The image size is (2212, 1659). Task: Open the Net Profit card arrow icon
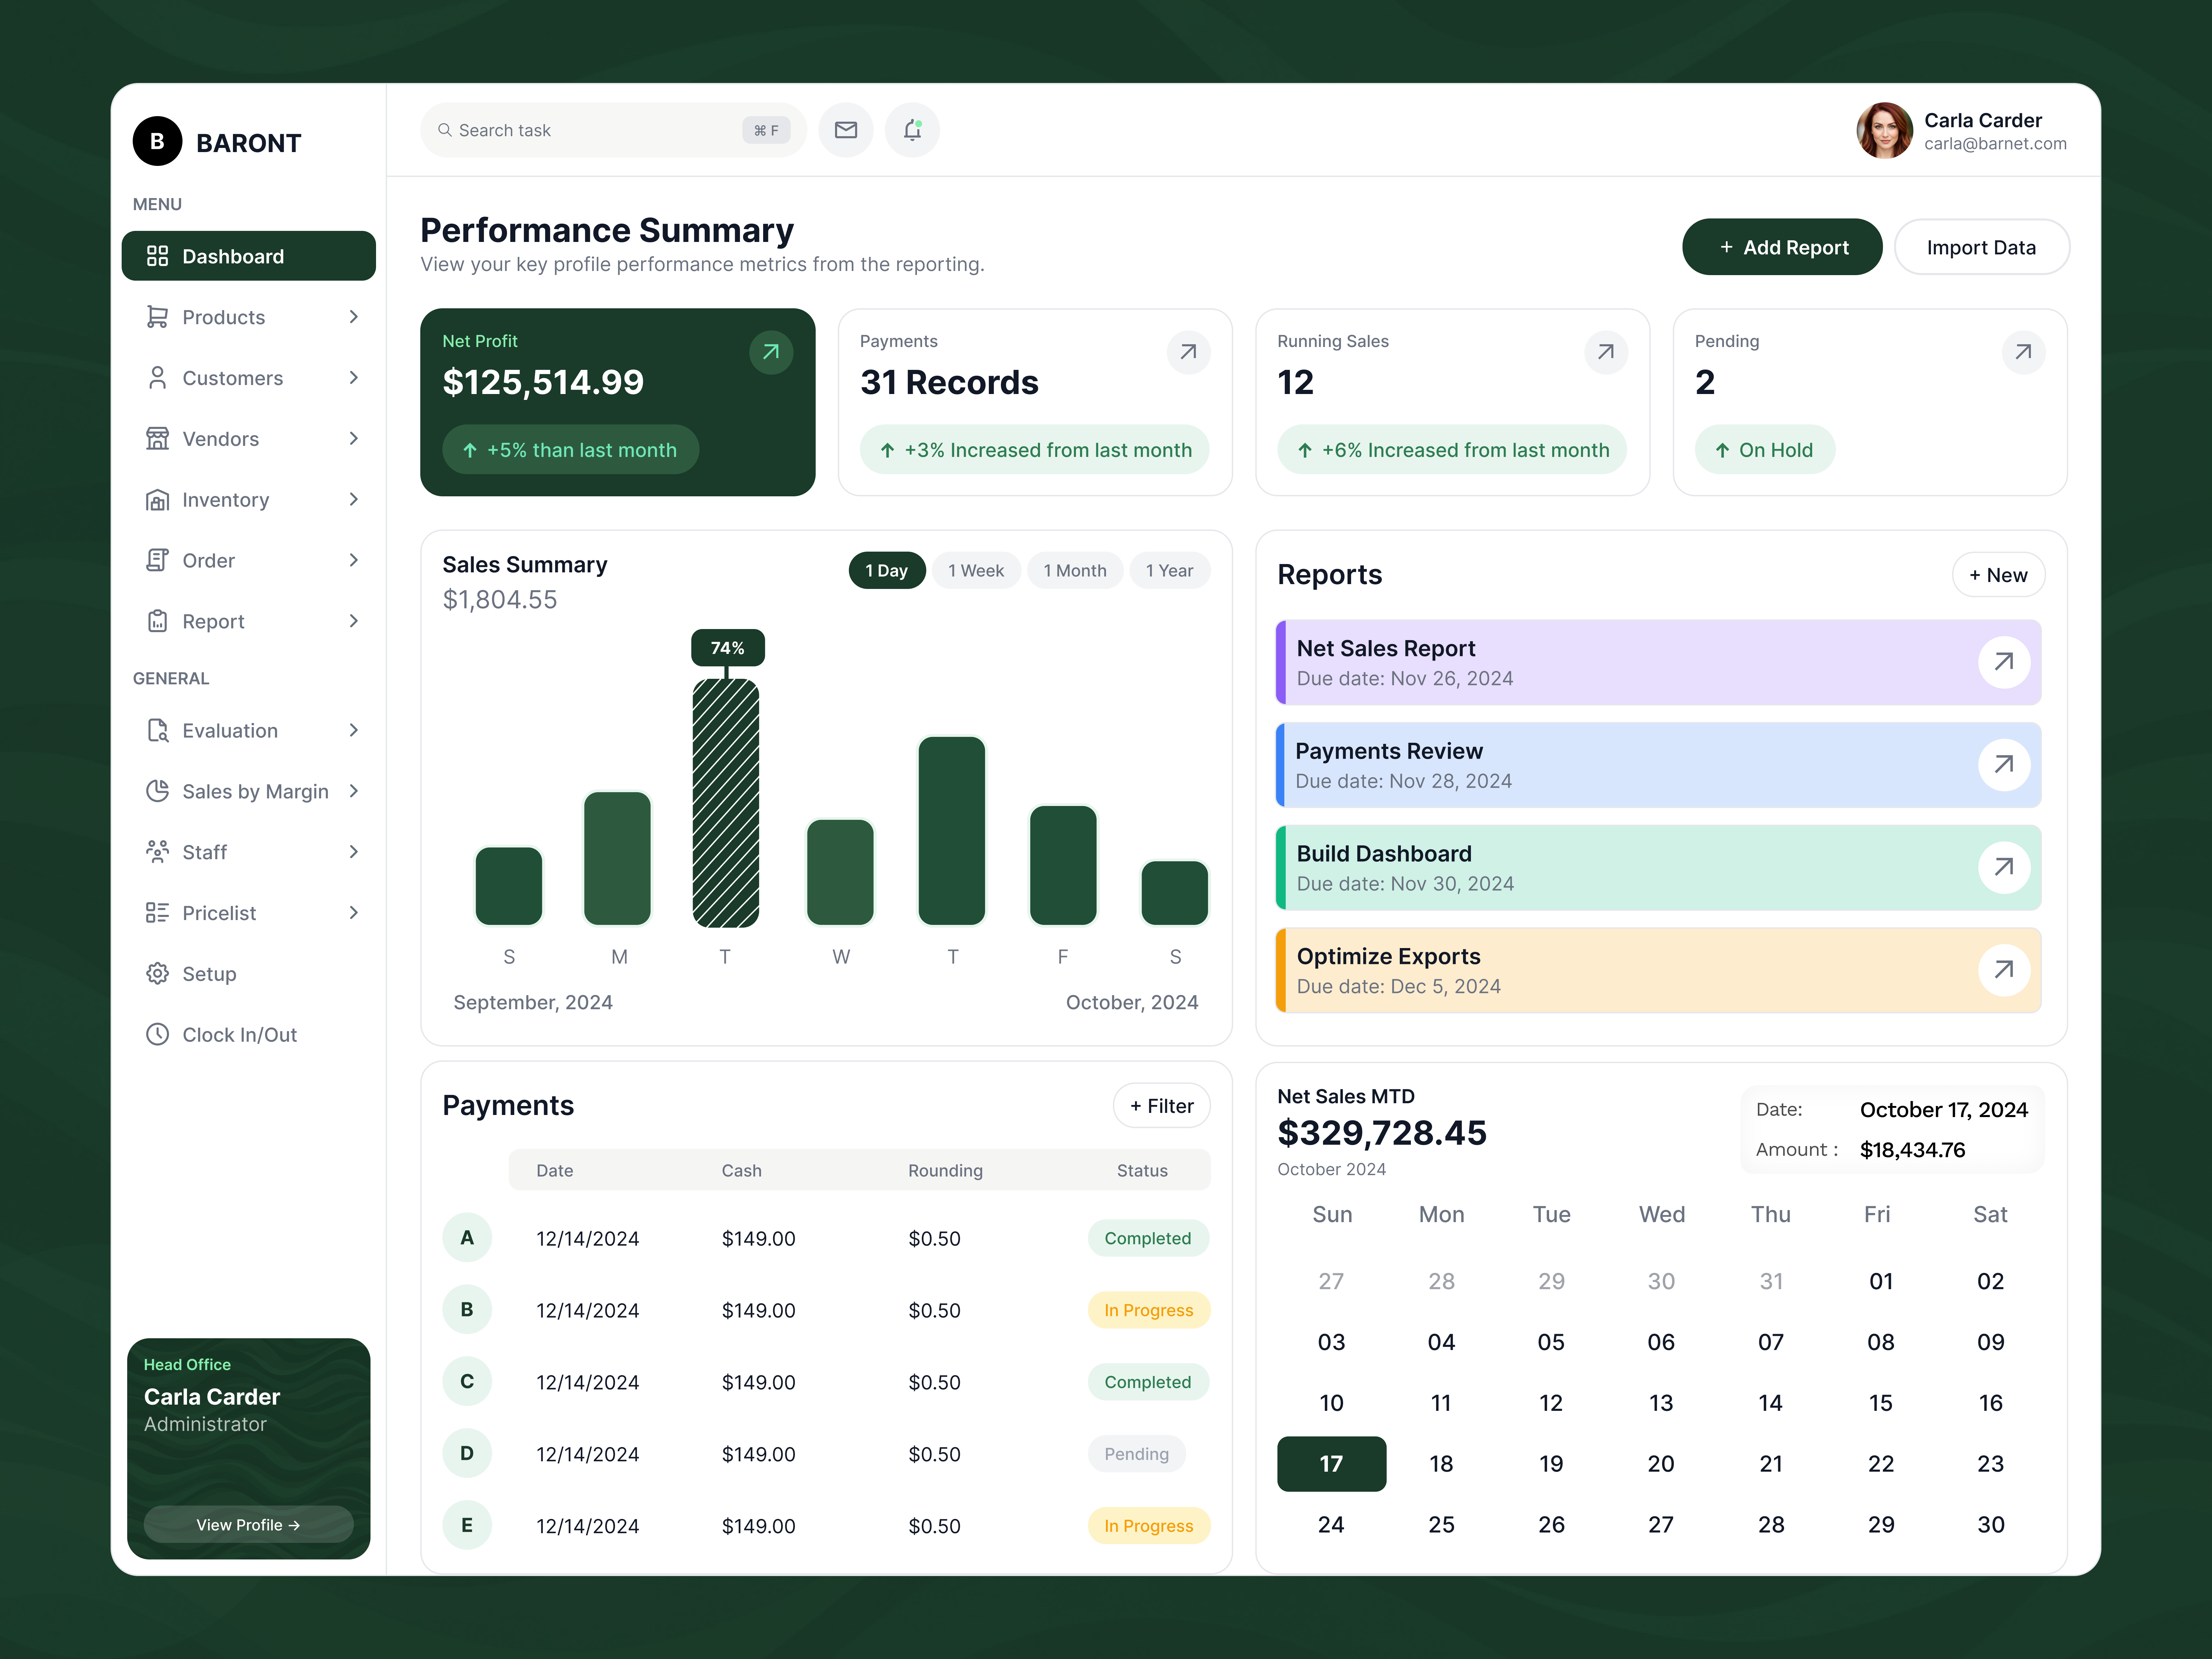771,352
